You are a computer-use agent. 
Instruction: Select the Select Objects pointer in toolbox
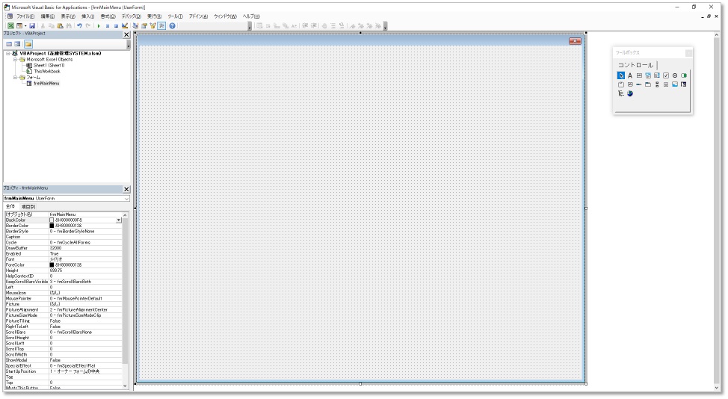[x=621, y=75]
